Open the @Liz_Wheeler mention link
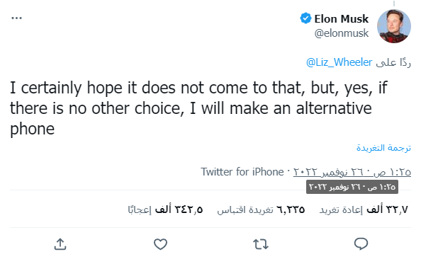 (x=339, y=62)
